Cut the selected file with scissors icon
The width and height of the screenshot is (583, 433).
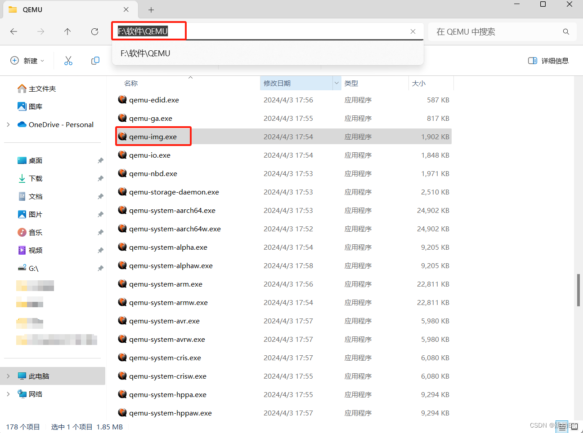click(x=68, y=61)
